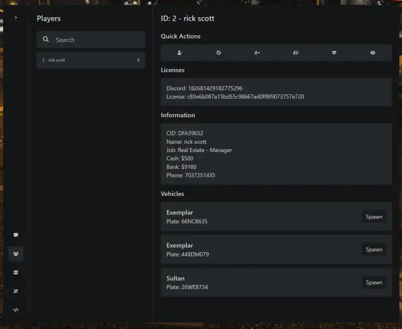The height and width of the screenshot is (329, 402).
Task: Click the ban player circle-slash icon
Action: click(x=219, y=53)
